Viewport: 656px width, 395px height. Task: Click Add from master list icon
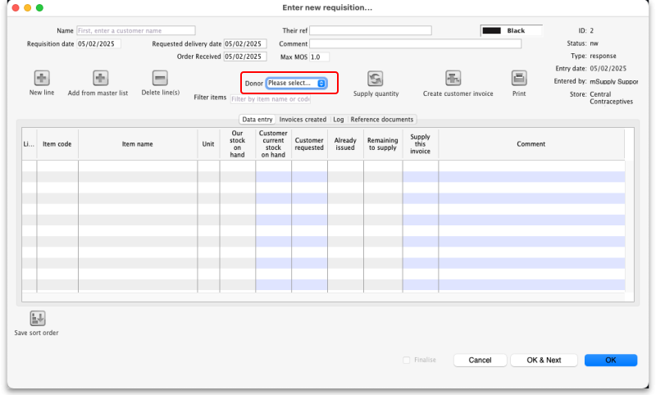click(x=99, y=79)
